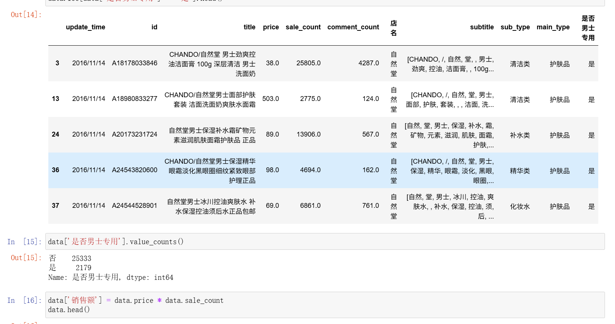This screenshot has width=615, height=324.
Task: Select row index 37
Action: coord(55,206)
